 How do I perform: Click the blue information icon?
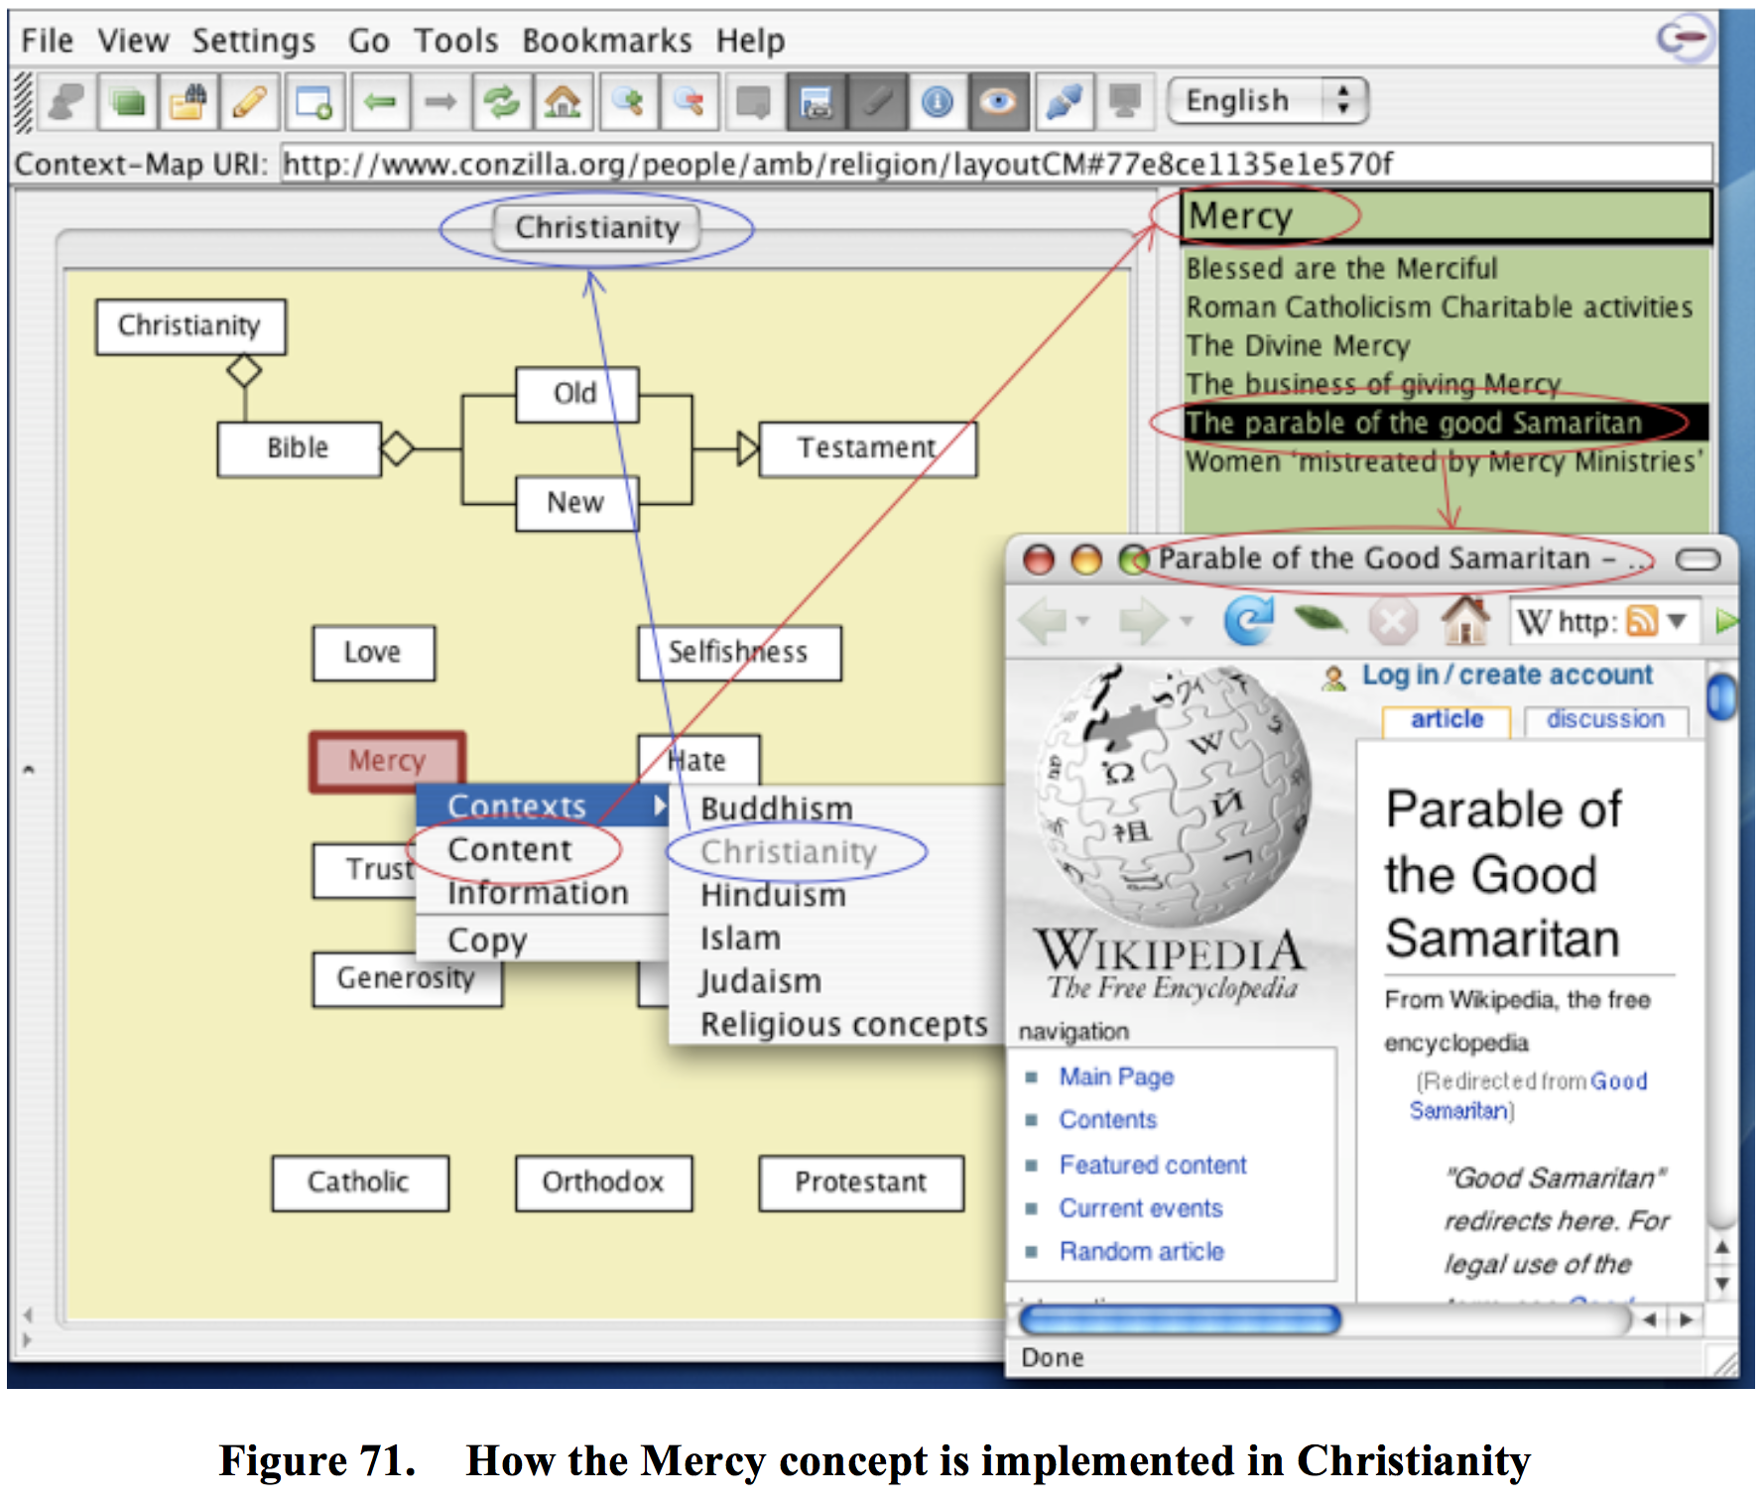pos(937,102)
